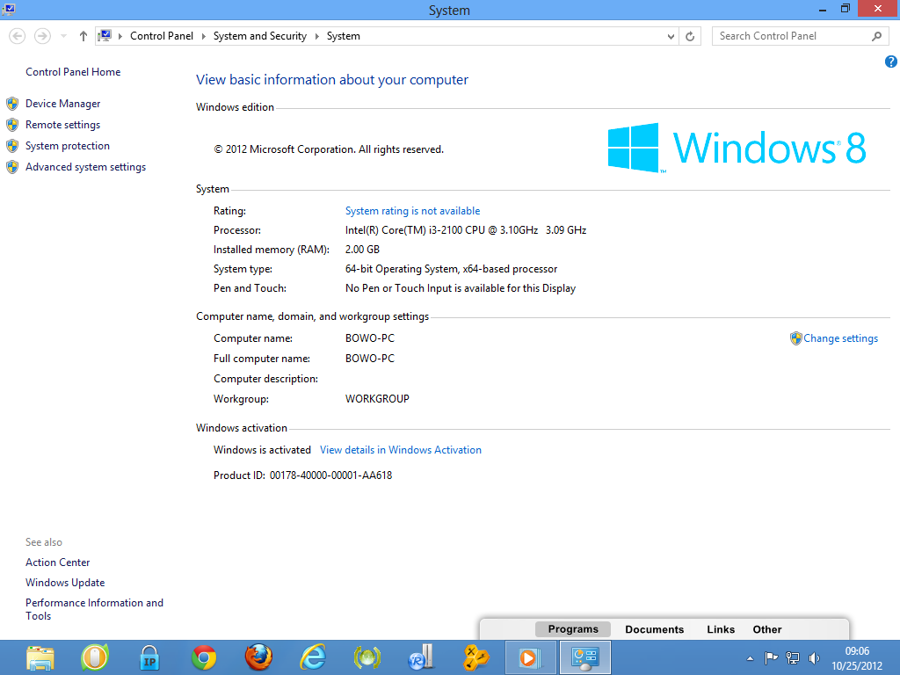Open the Action Center flag tray icon
The width and height of the screenshot is (900, 675).
point(771,657)
